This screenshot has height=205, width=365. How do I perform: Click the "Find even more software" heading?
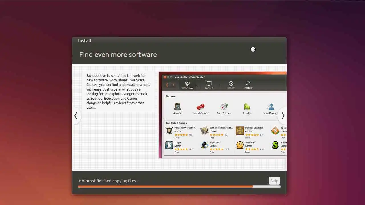pyautogui.click(x=118, y=54)
